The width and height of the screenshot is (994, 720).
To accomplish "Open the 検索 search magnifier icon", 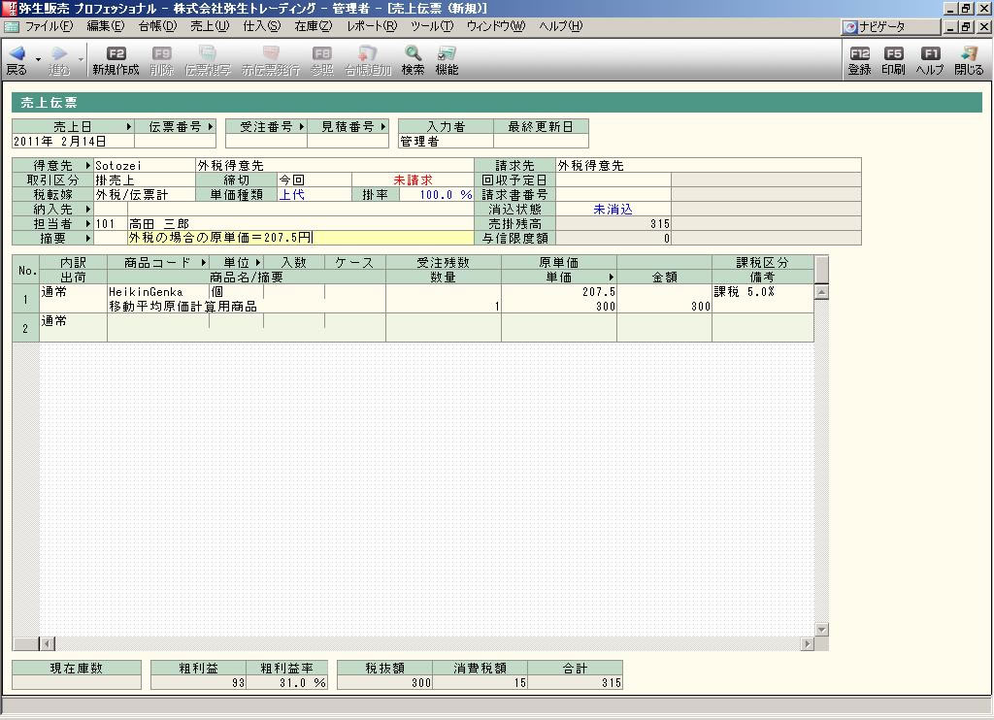I will pos(413,54).
